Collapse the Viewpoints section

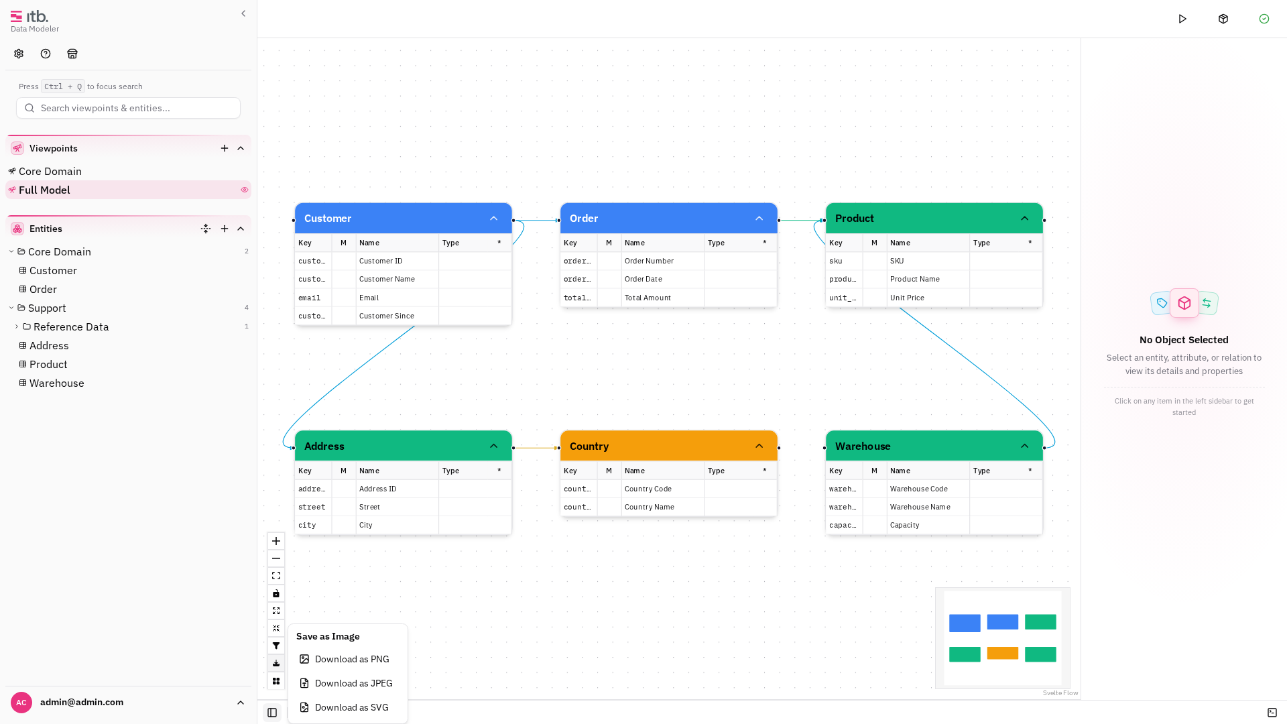coord(241,148)
